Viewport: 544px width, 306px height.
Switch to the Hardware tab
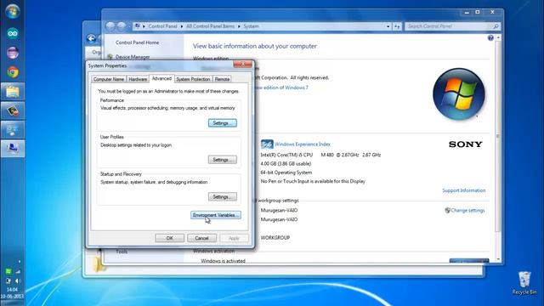coord(138,79)
